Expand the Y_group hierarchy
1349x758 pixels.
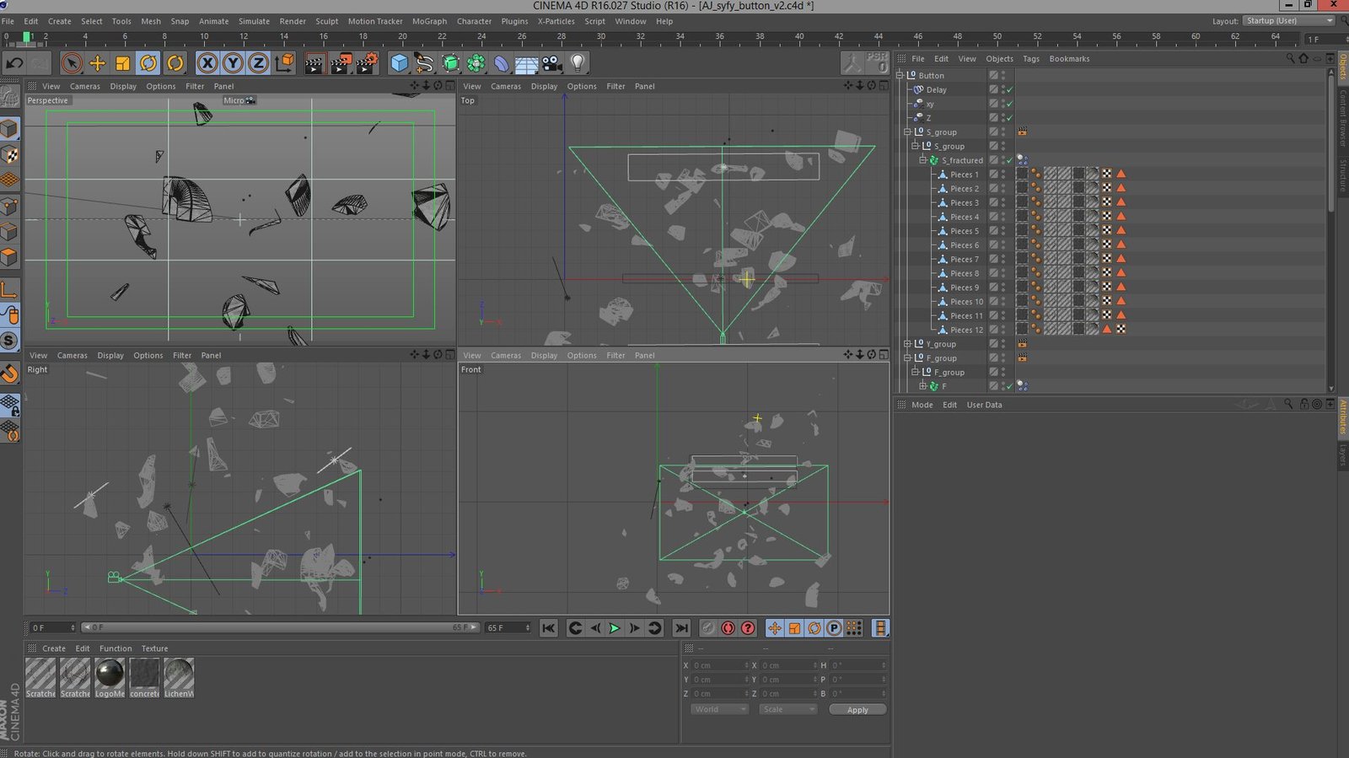click(907, 344)
